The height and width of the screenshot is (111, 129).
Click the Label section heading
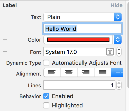pyautogui.click(x=10, y=5)
